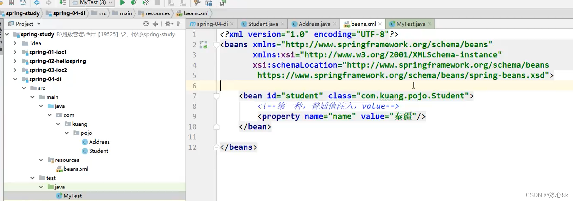The image size is (573, 201).
Task: Open the MyTest (3) run configuration dropdown
Action: tap(92, 3)
